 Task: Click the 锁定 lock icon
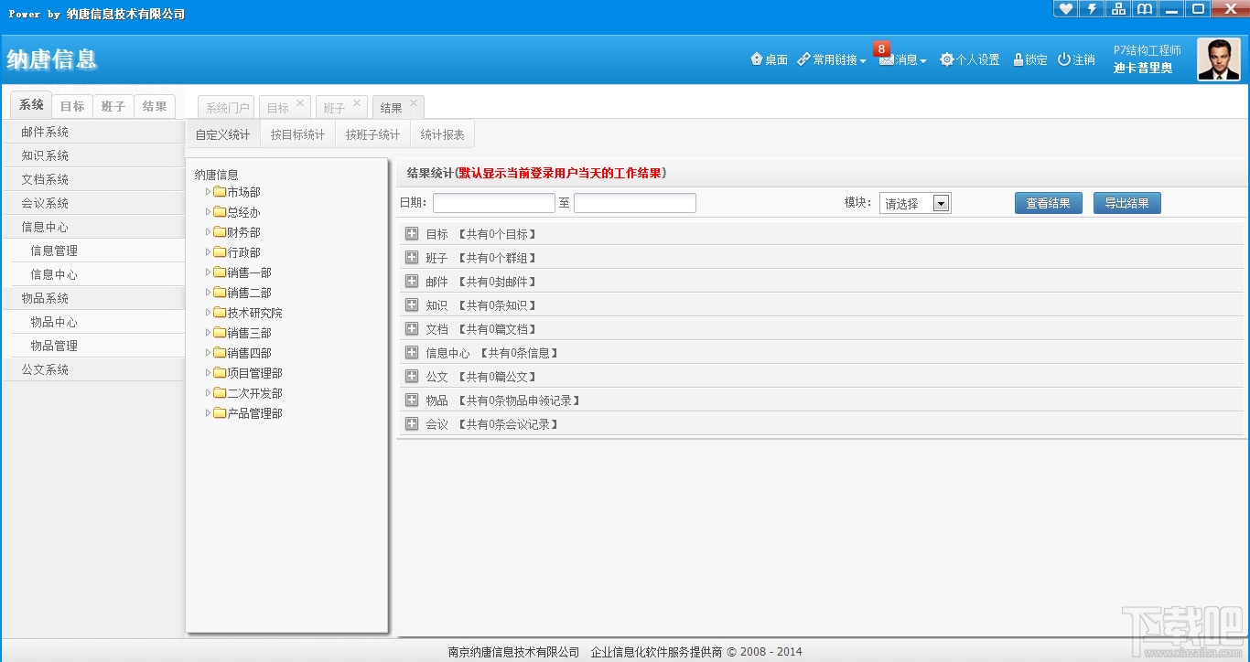coord(1030,59)
